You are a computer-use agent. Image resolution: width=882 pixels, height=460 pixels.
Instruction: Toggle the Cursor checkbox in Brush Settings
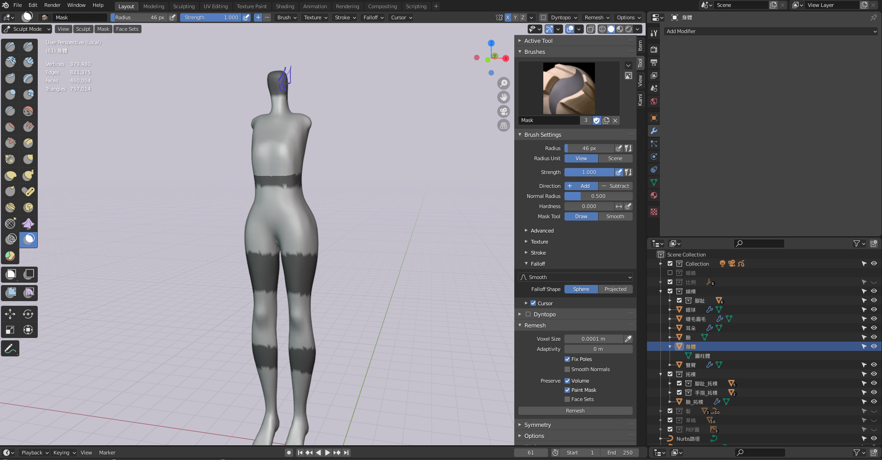(533, 303)
